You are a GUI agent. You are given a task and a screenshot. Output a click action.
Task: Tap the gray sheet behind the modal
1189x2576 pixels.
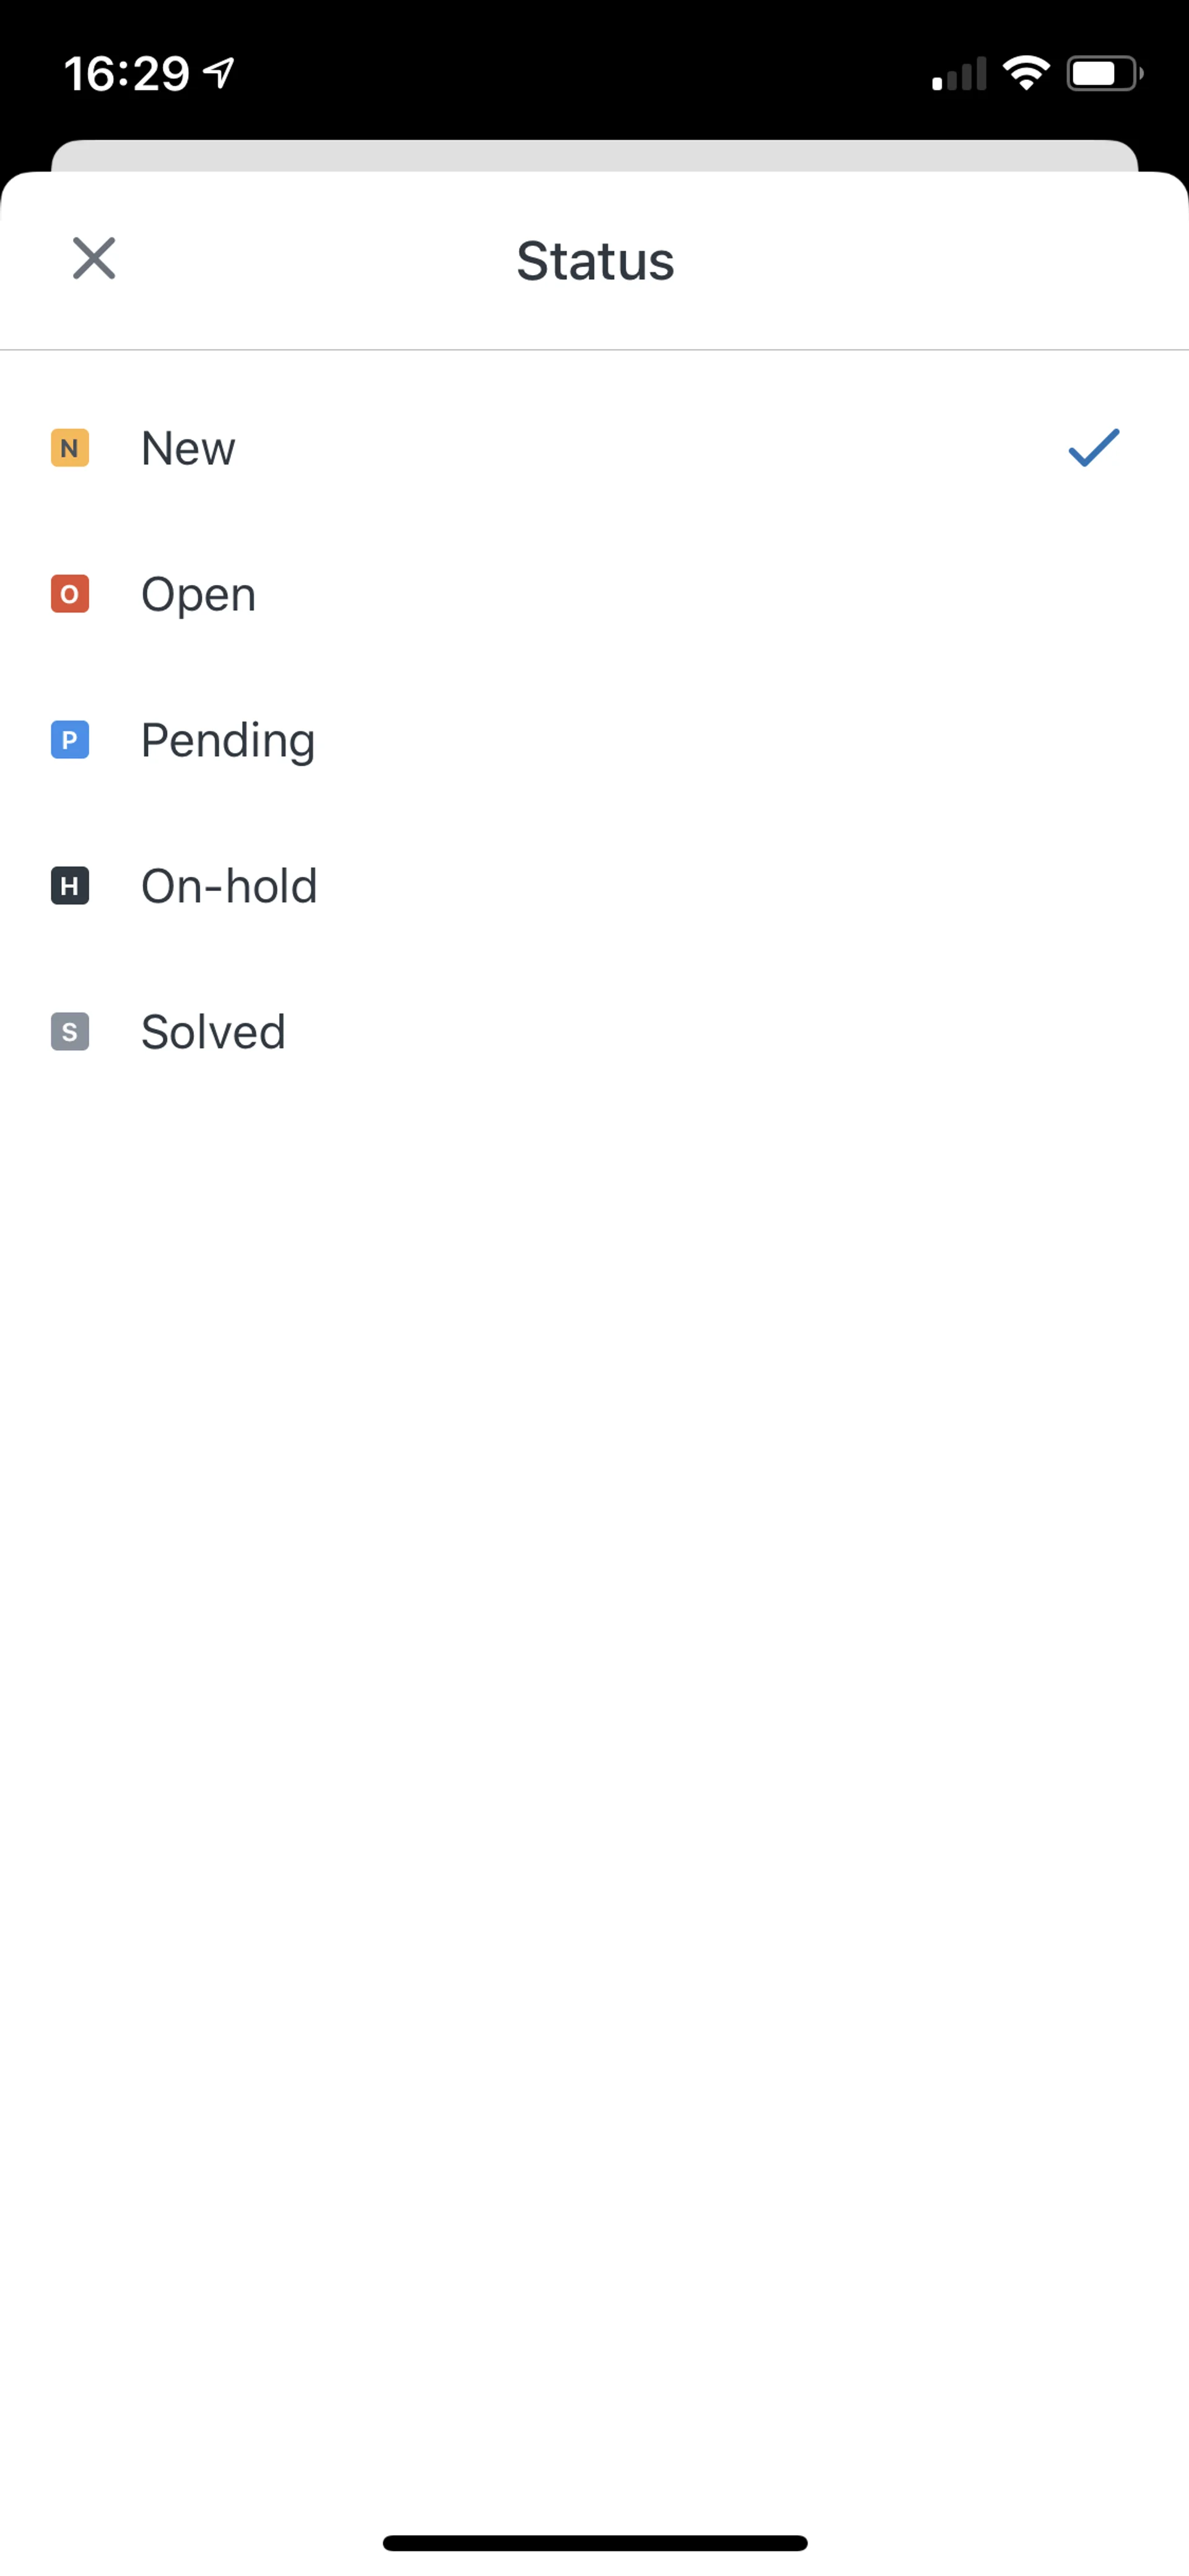pos(594,155)
